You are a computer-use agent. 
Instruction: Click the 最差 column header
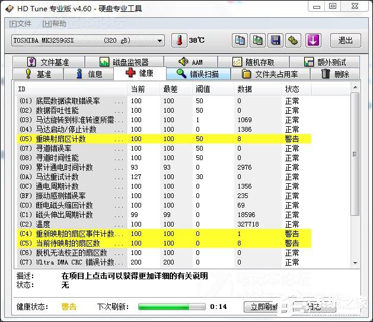point(176,89)
